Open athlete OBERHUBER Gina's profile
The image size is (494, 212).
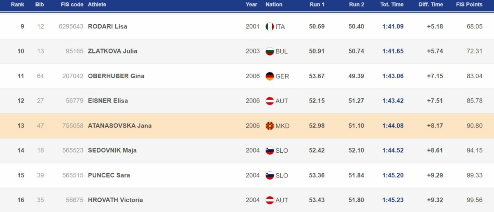[116, 76]
